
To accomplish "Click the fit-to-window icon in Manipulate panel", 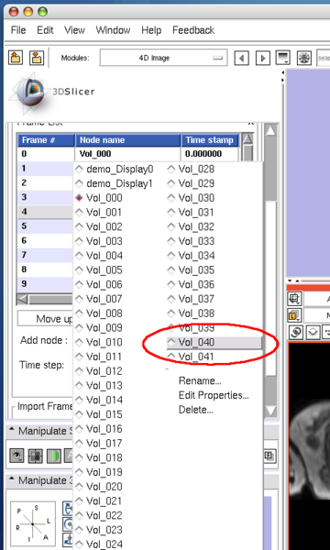I will [x=35, y=456].
